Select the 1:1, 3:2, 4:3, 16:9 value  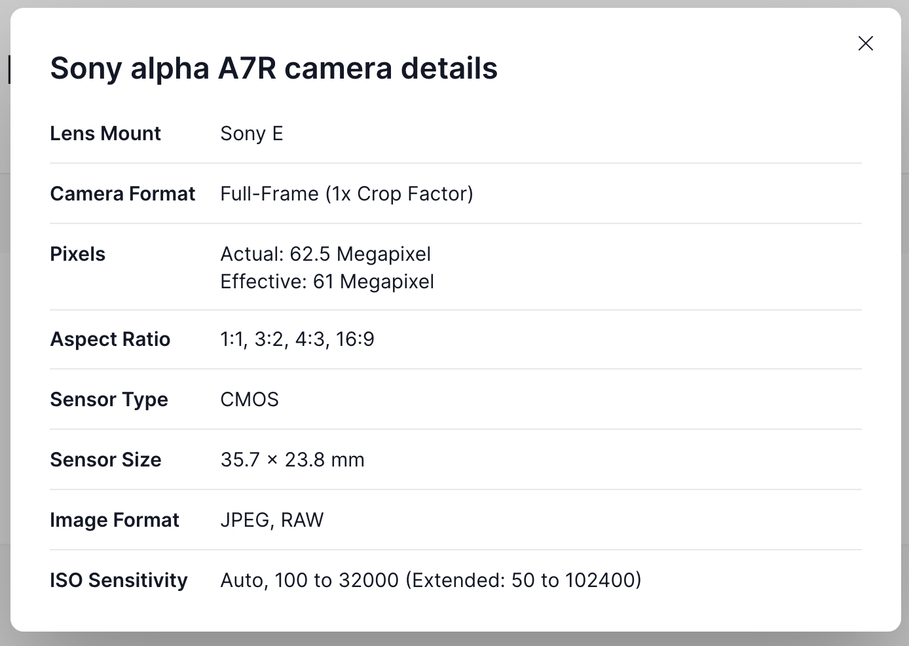297,339
